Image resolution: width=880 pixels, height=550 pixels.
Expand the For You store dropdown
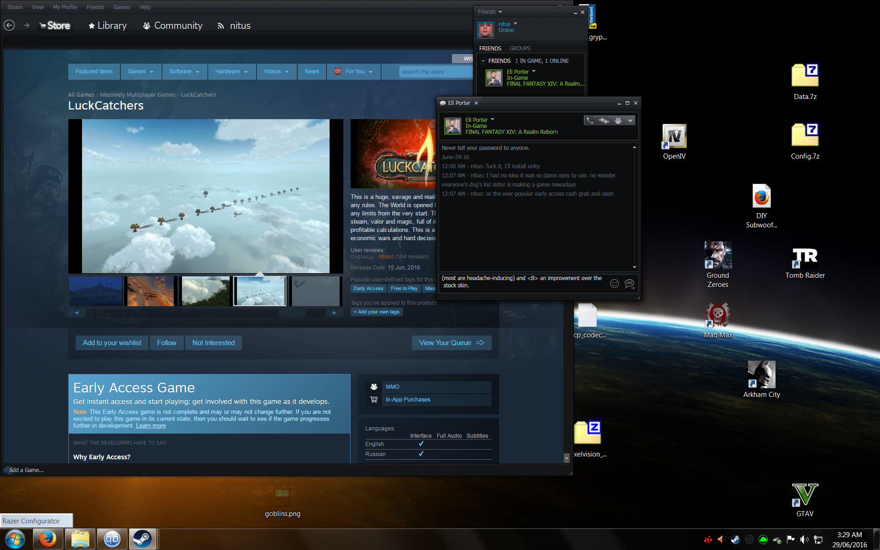(354, 71)
